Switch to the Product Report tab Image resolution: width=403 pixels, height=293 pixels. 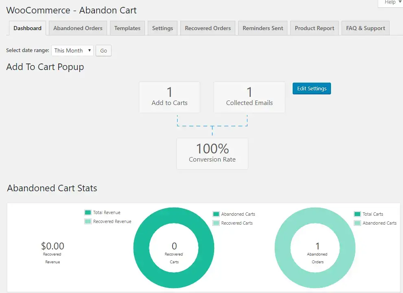(x=314, y=28)
